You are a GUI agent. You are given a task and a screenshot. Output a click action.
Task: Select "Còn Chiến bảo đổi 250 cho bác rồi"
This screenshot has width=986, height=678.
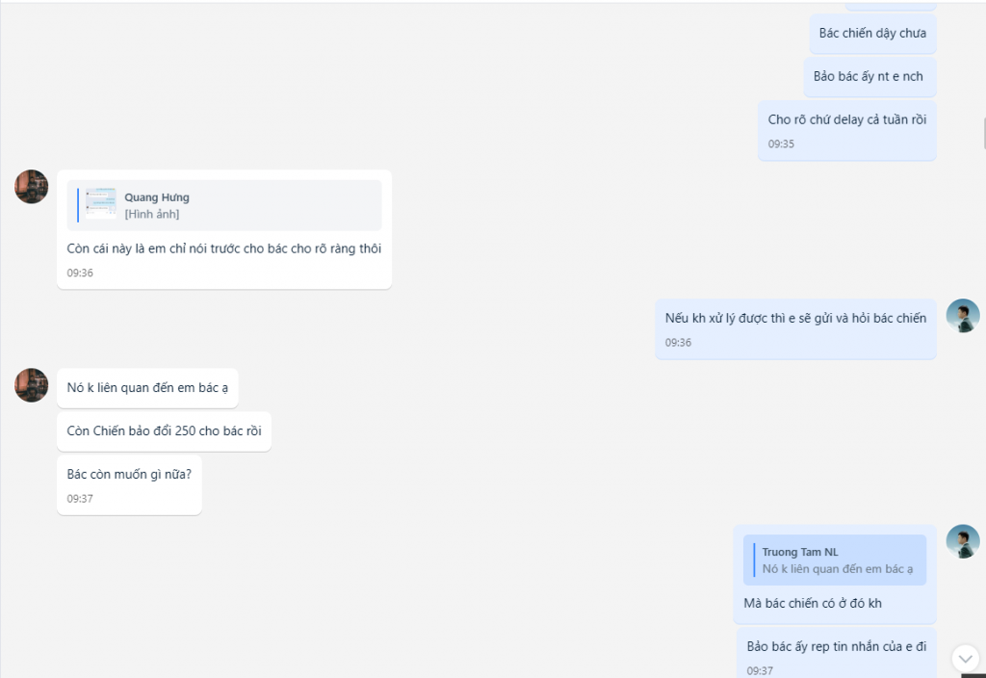coord(164,430)
